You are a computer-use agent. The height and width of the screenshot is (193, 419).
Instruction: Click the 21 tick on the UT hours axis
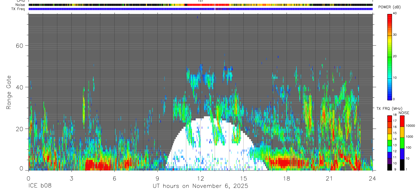click(x=330, y=178)
